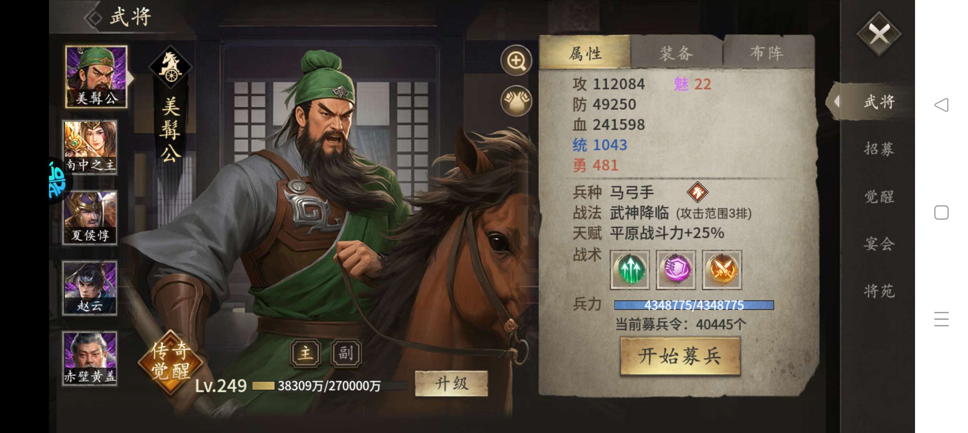The width and height of the screenshot is (968, 433).
Task: Select the 赵云 general portrait
Action: pos(90,288)
